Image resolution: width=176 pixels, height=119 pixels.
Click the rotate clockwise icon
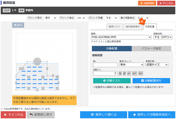coord(124,73)
